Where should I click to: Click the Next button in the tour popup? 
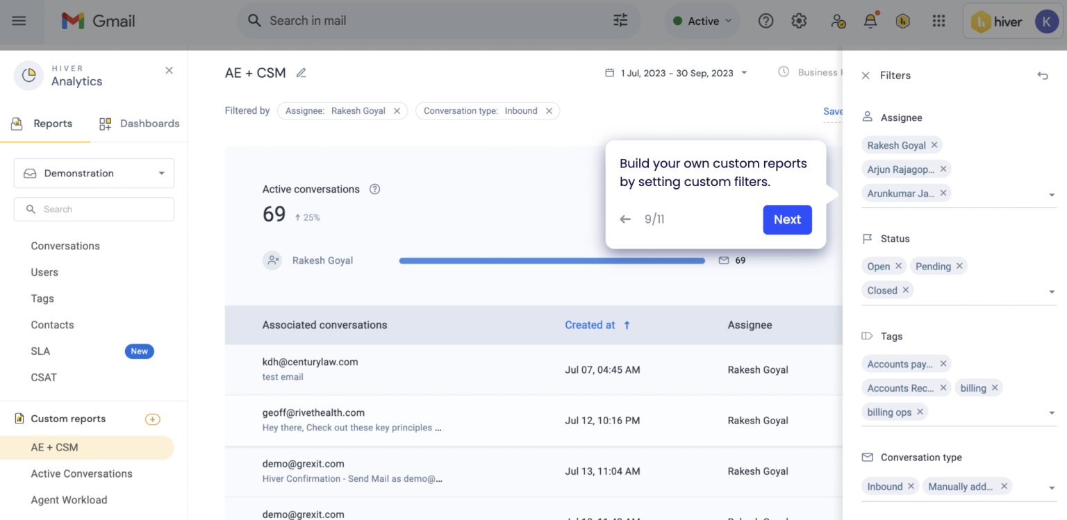click(x=787, y=219)
